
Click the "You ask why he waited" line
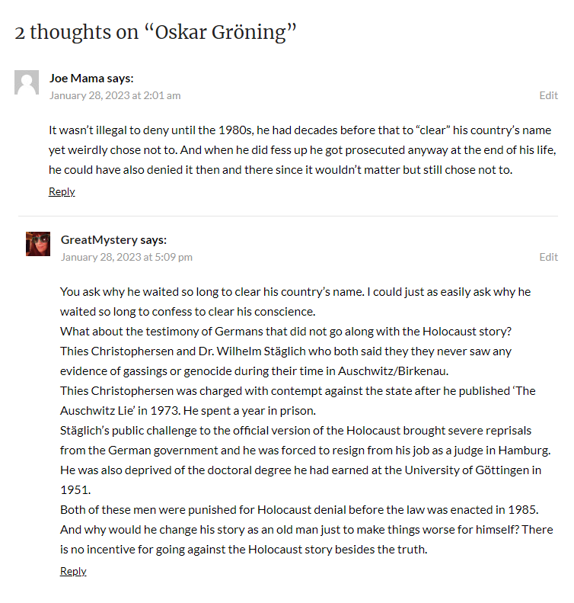(295, 291)
